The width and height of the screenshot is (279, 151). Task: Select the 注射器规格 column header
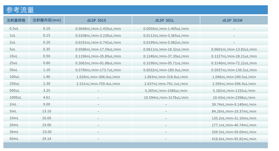point(16,20)
